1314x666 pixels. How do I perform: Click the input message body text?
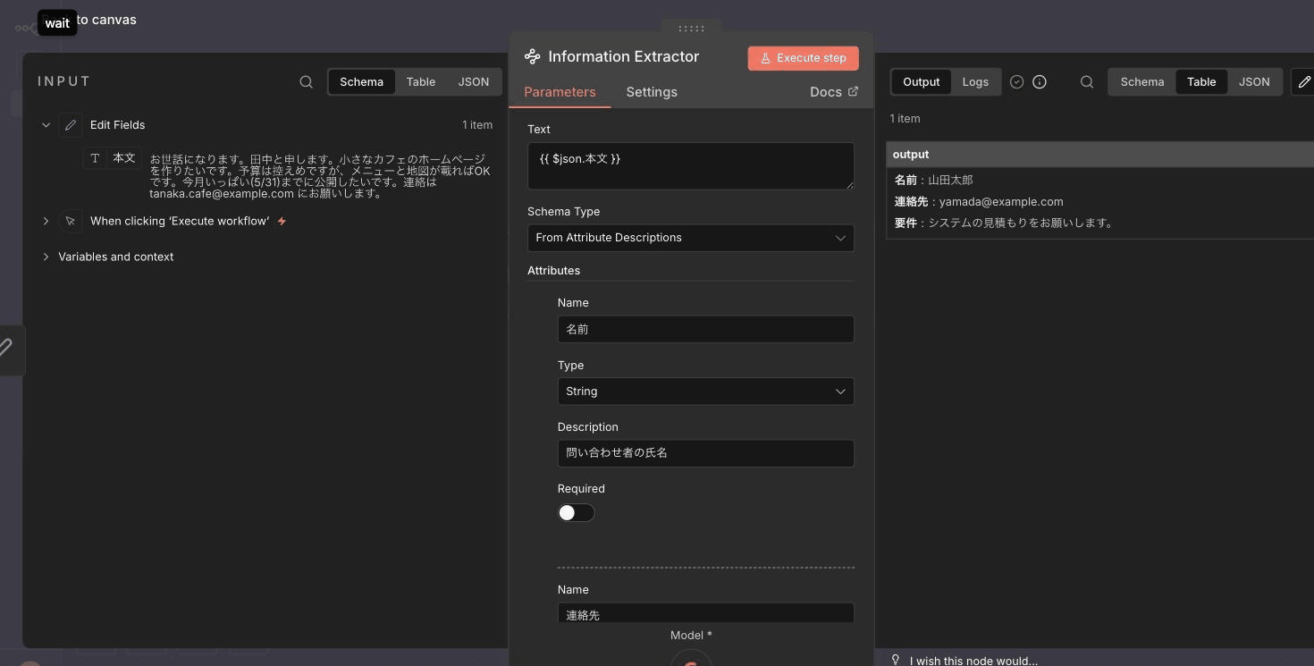coord(320,176)
